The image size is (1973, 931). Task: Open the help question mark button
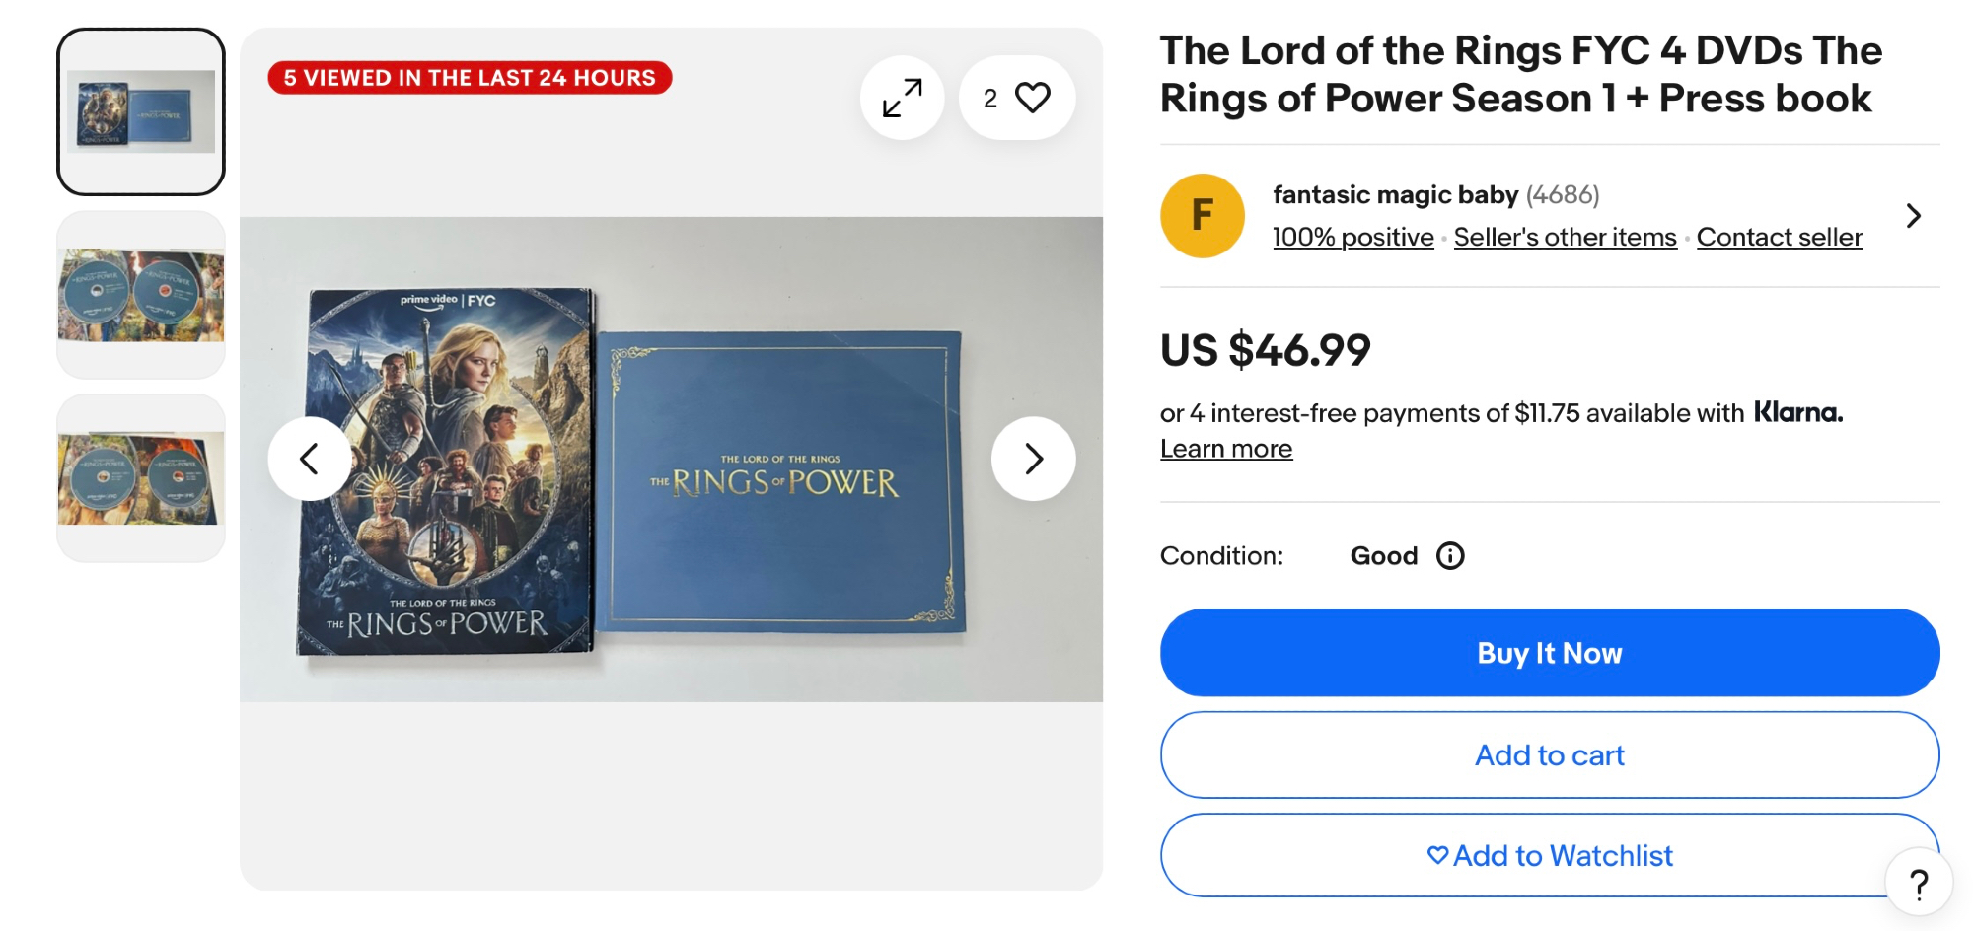click(x=1918, y=884)
